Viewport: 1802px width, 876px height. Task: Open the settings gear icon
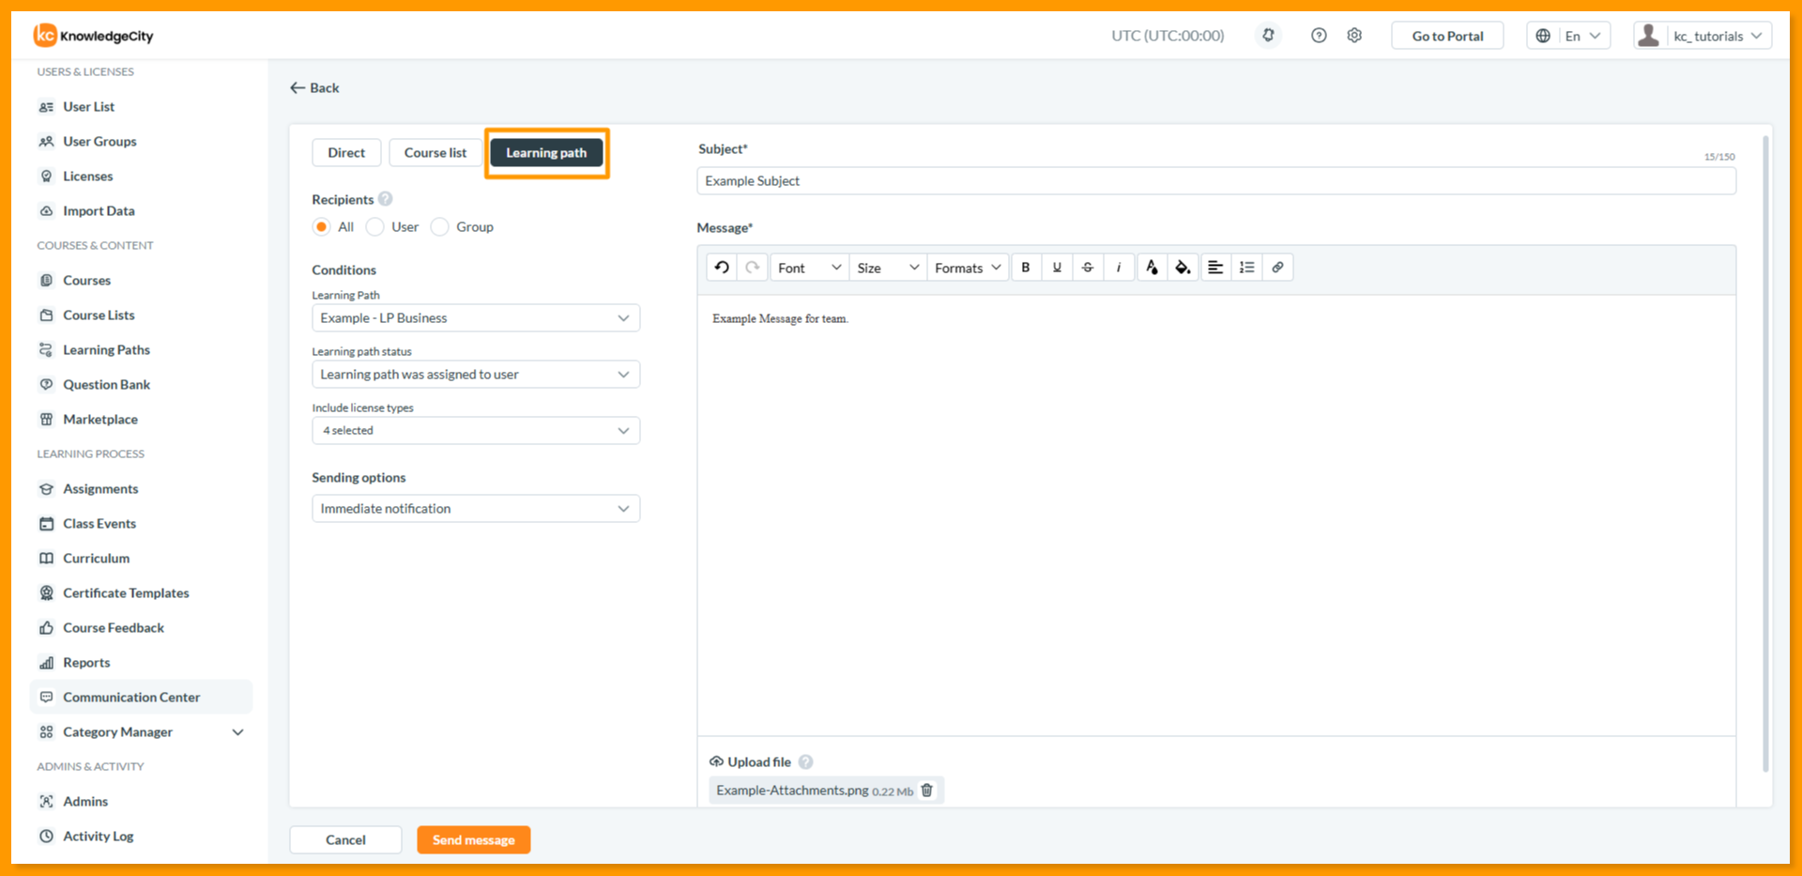pyautogui.click(x=1354, y=36)
